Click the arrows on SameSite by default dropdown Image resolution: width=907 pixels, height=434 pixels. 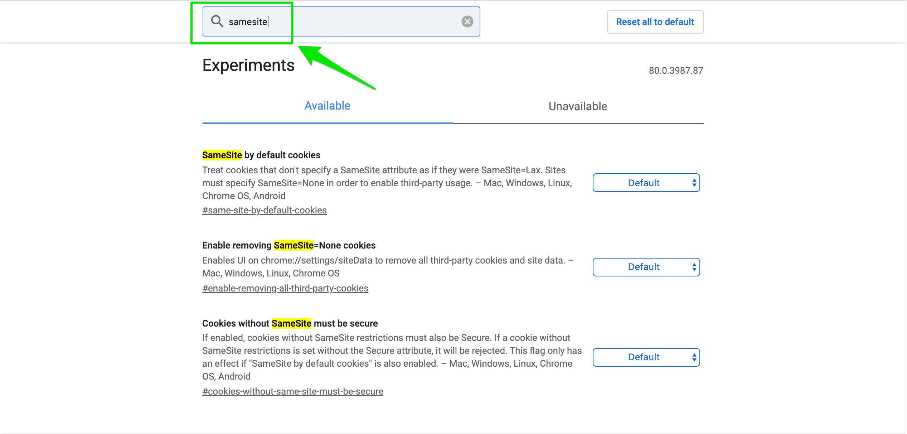tap(694, 183)
